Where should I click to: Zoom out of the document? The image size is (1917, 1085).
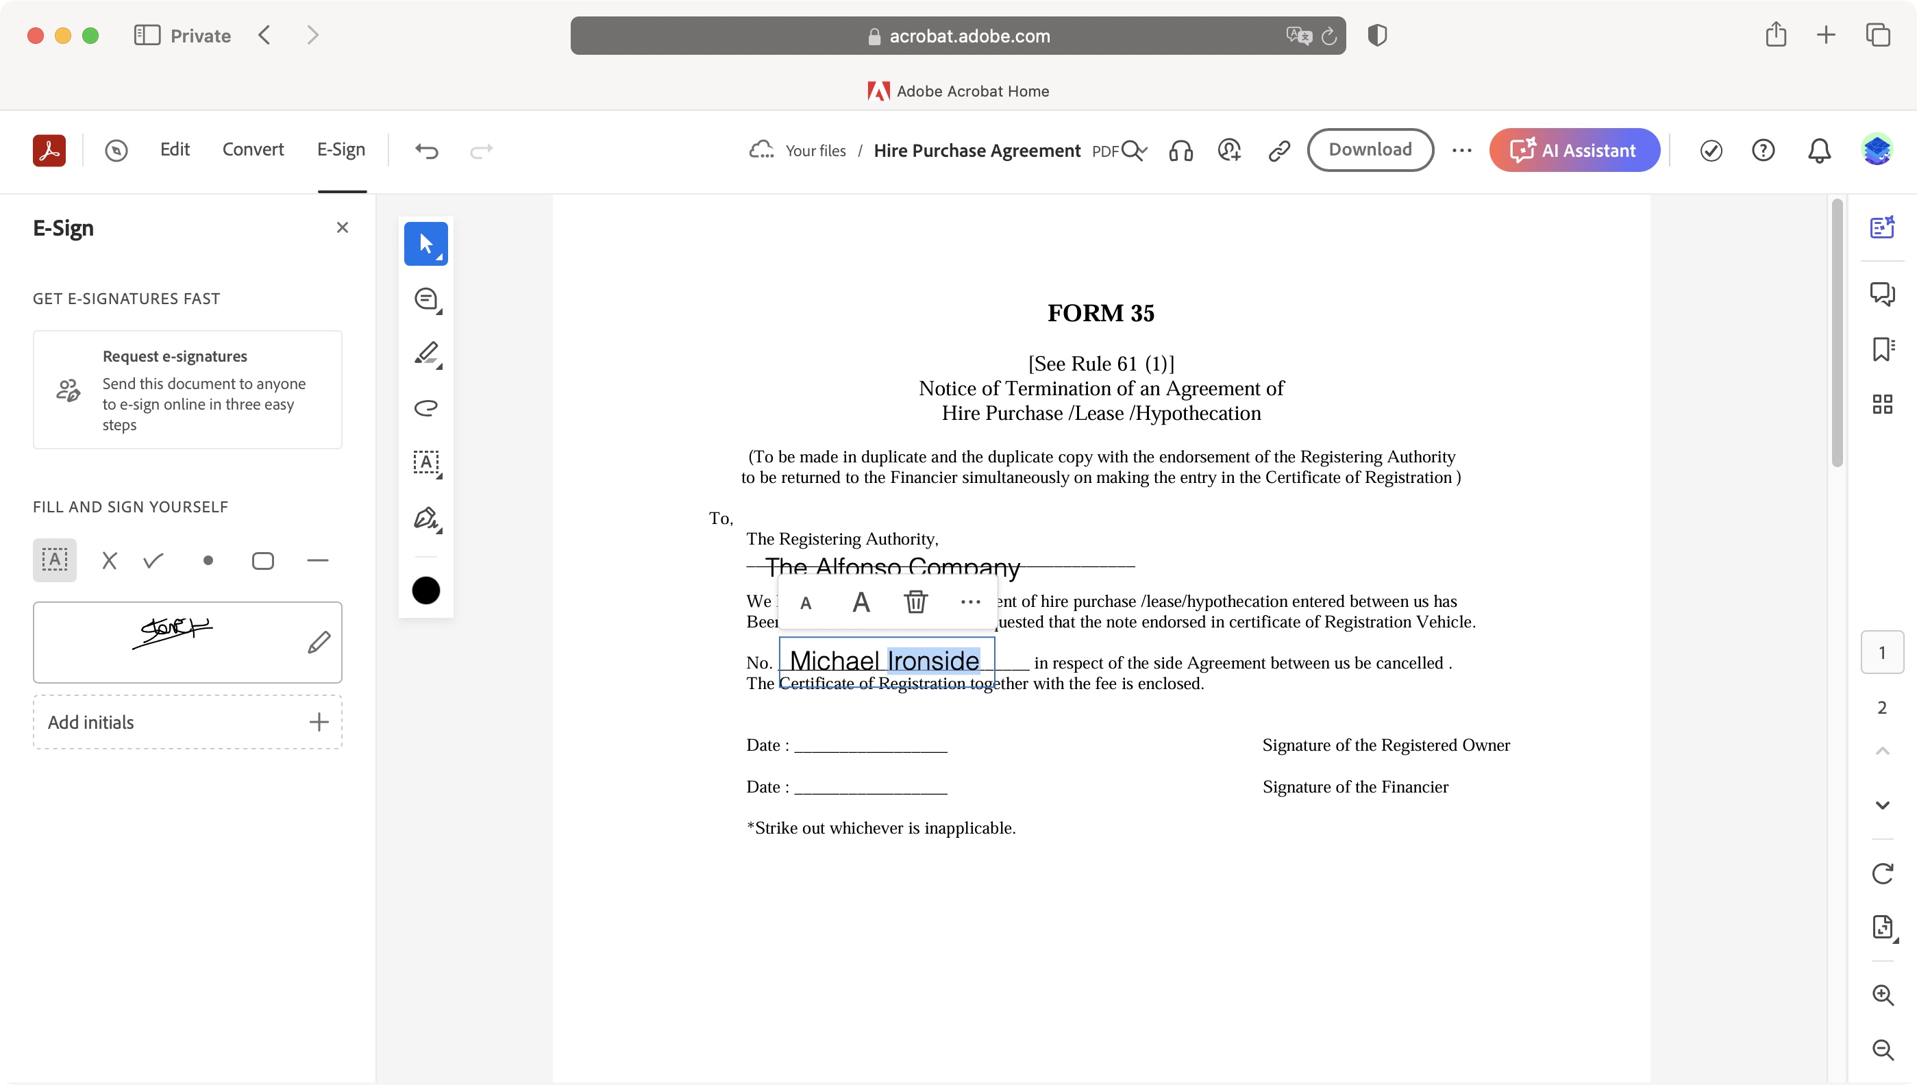tap(1882, 1050)
